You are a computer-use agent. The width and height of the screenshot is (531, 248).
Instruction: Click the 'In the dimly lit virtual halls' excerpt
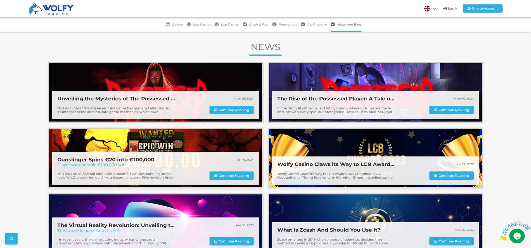(335, 110)
